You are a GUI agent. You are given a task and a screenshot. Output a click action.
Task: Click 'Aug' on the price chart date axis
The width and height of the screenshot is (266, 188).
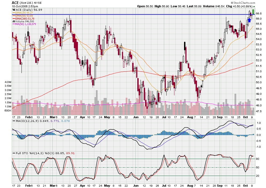(190, 117)
